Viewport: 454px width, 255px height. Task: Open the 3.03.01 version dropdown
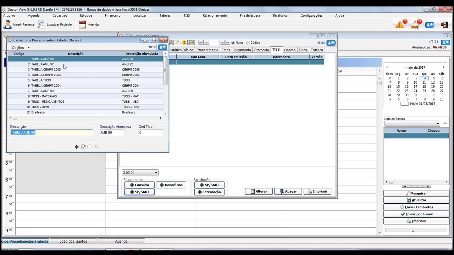coord(140,173)
